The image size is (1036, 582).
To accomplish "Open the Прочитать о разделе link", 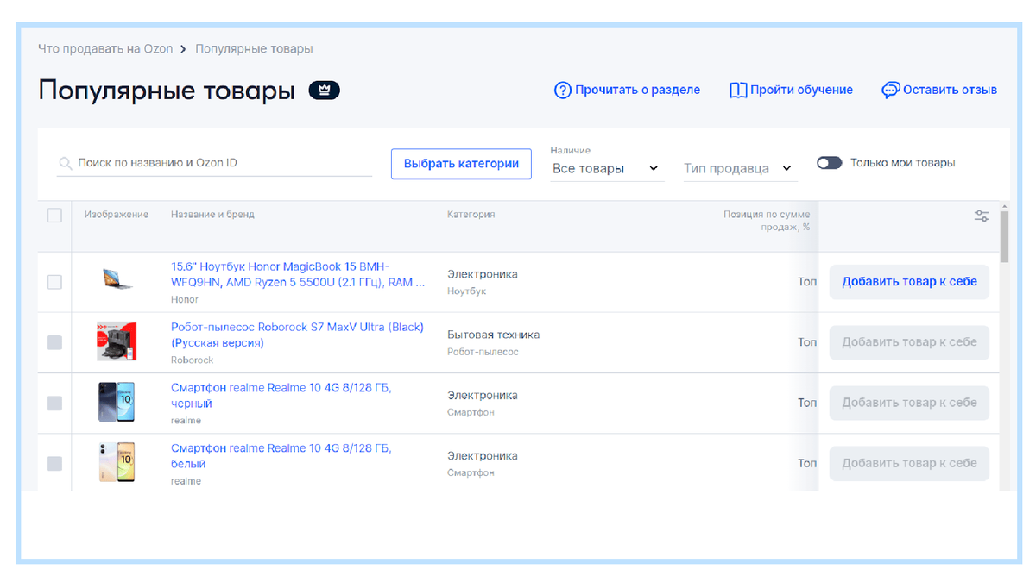I will tap(637, 90).
